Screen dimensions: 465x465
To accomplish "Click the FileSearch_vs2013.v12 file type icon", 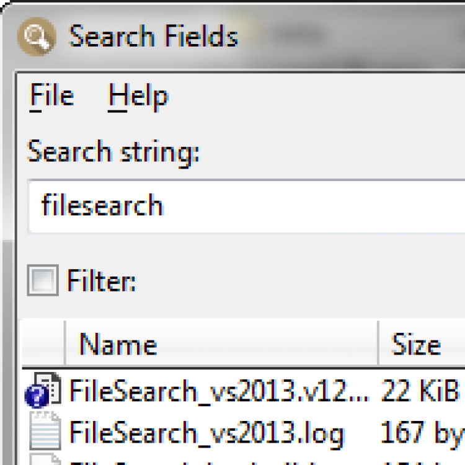I will (x=42, y=391).
